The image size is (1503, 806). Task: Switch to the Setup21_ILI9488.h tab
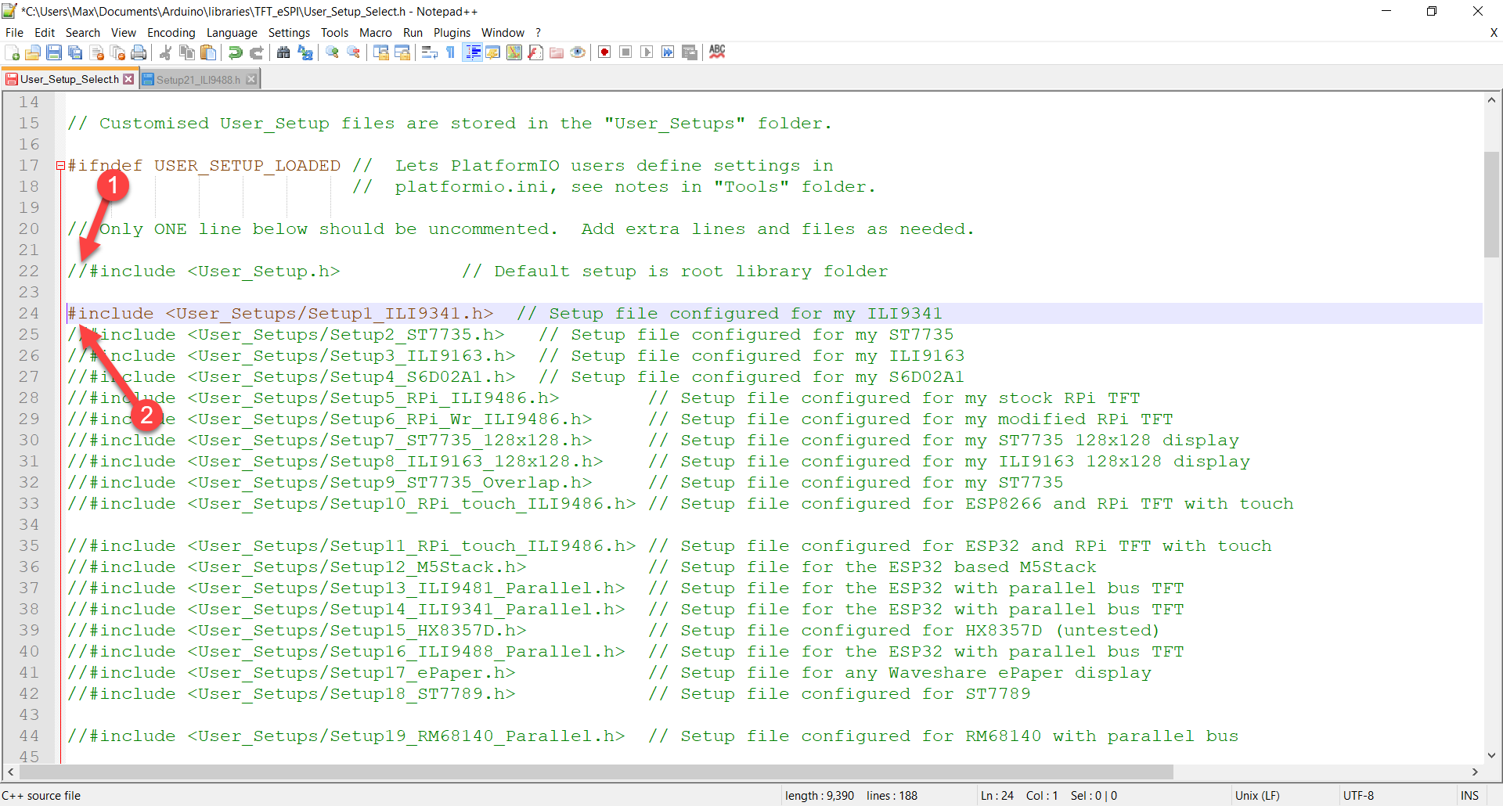[198, 80]
